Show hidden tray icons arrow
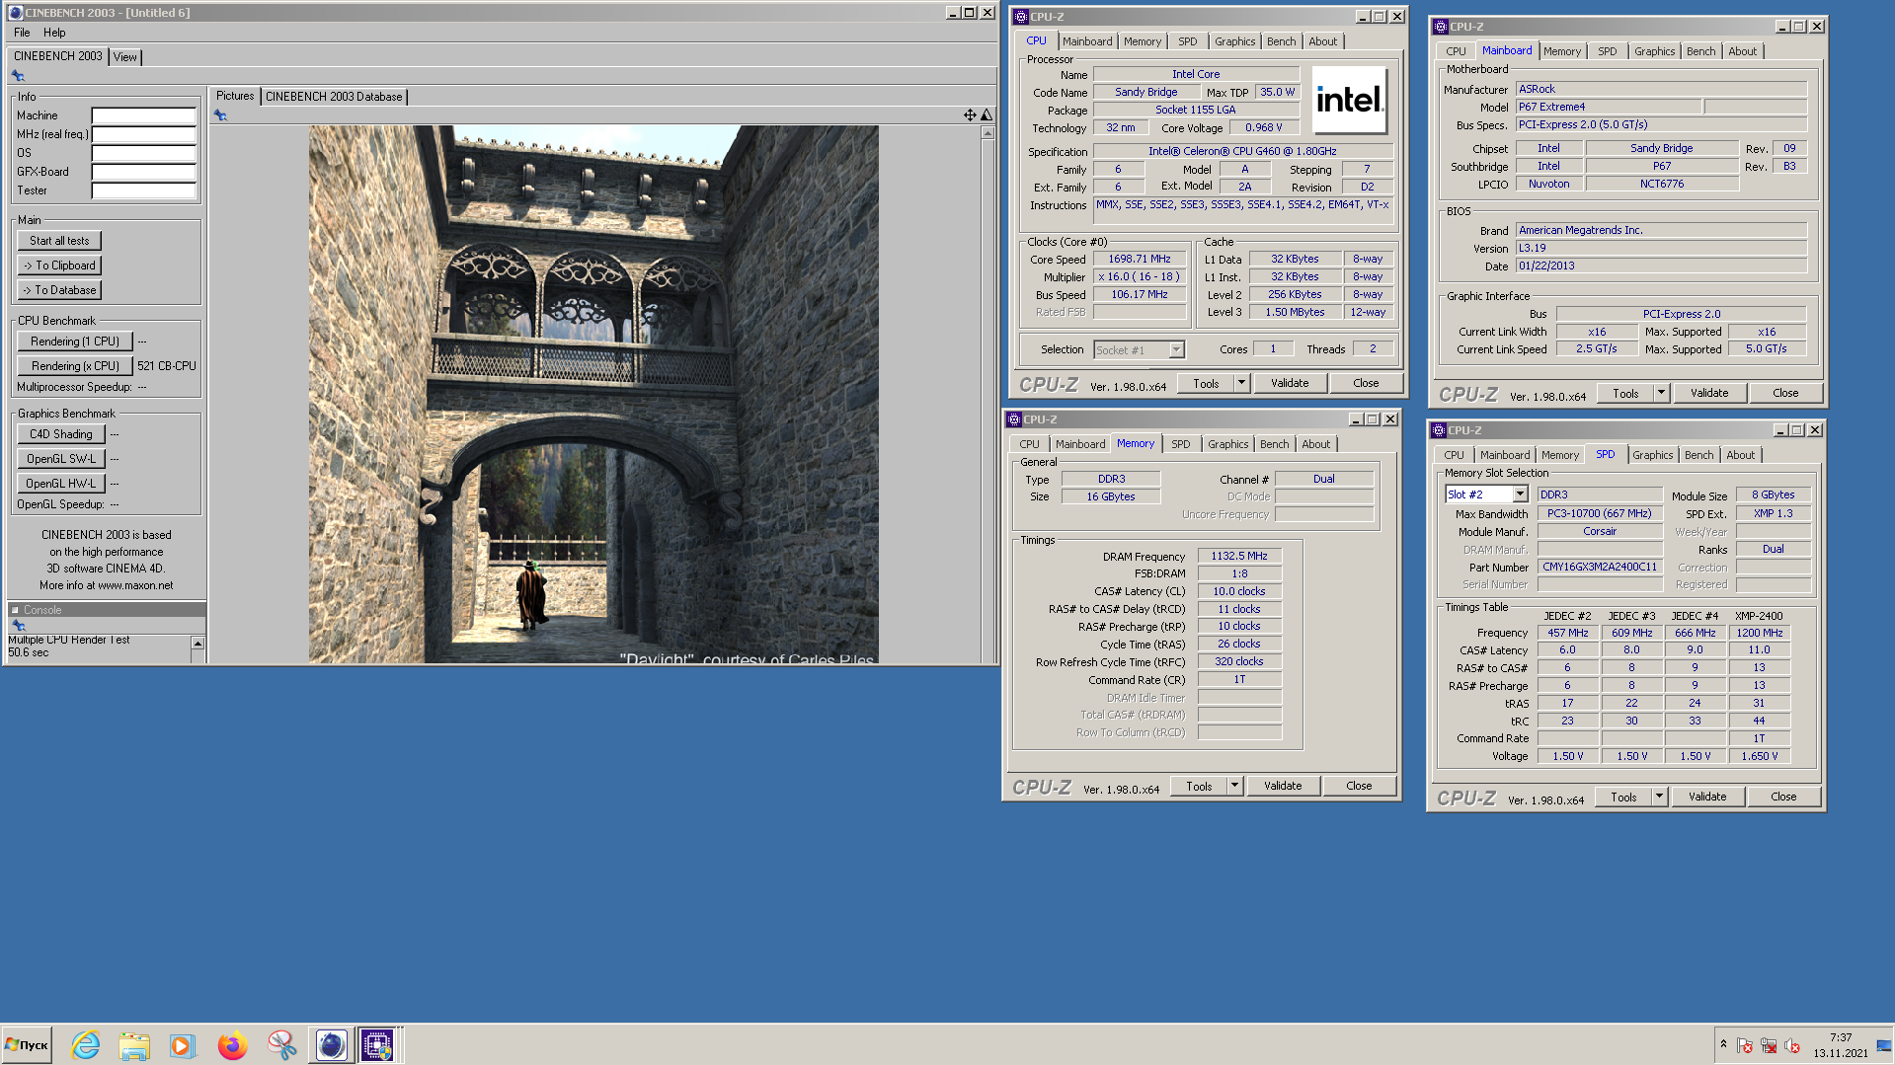Viewport: 1895px width, 1065px height. coord(1723,1044)
